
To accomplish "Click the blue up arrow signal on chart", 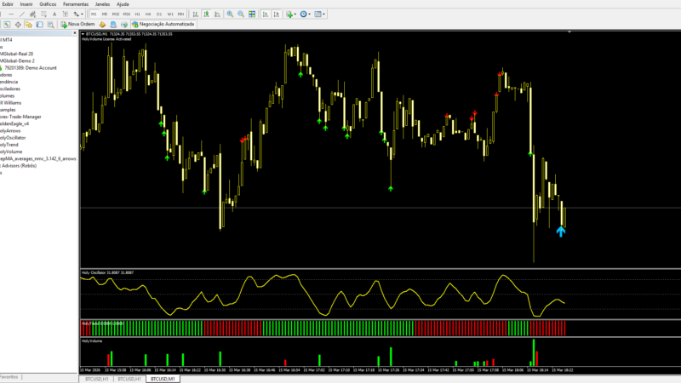I will (561, 232).
